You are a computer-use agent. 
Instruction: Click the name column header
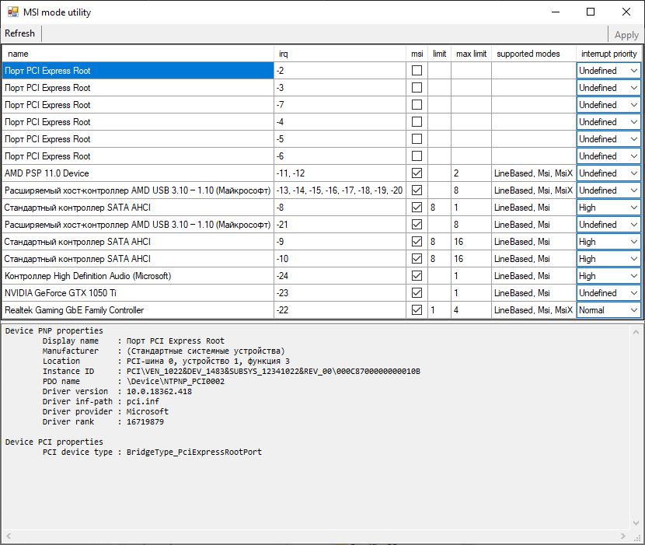coord(138,54)
